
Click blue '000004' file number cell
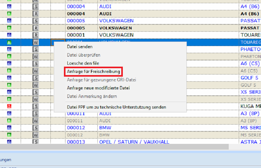(76, 7)
